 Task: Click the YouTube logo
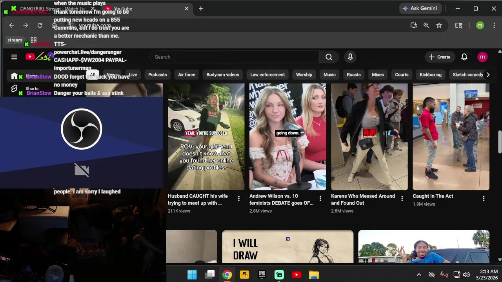[39, 57]
